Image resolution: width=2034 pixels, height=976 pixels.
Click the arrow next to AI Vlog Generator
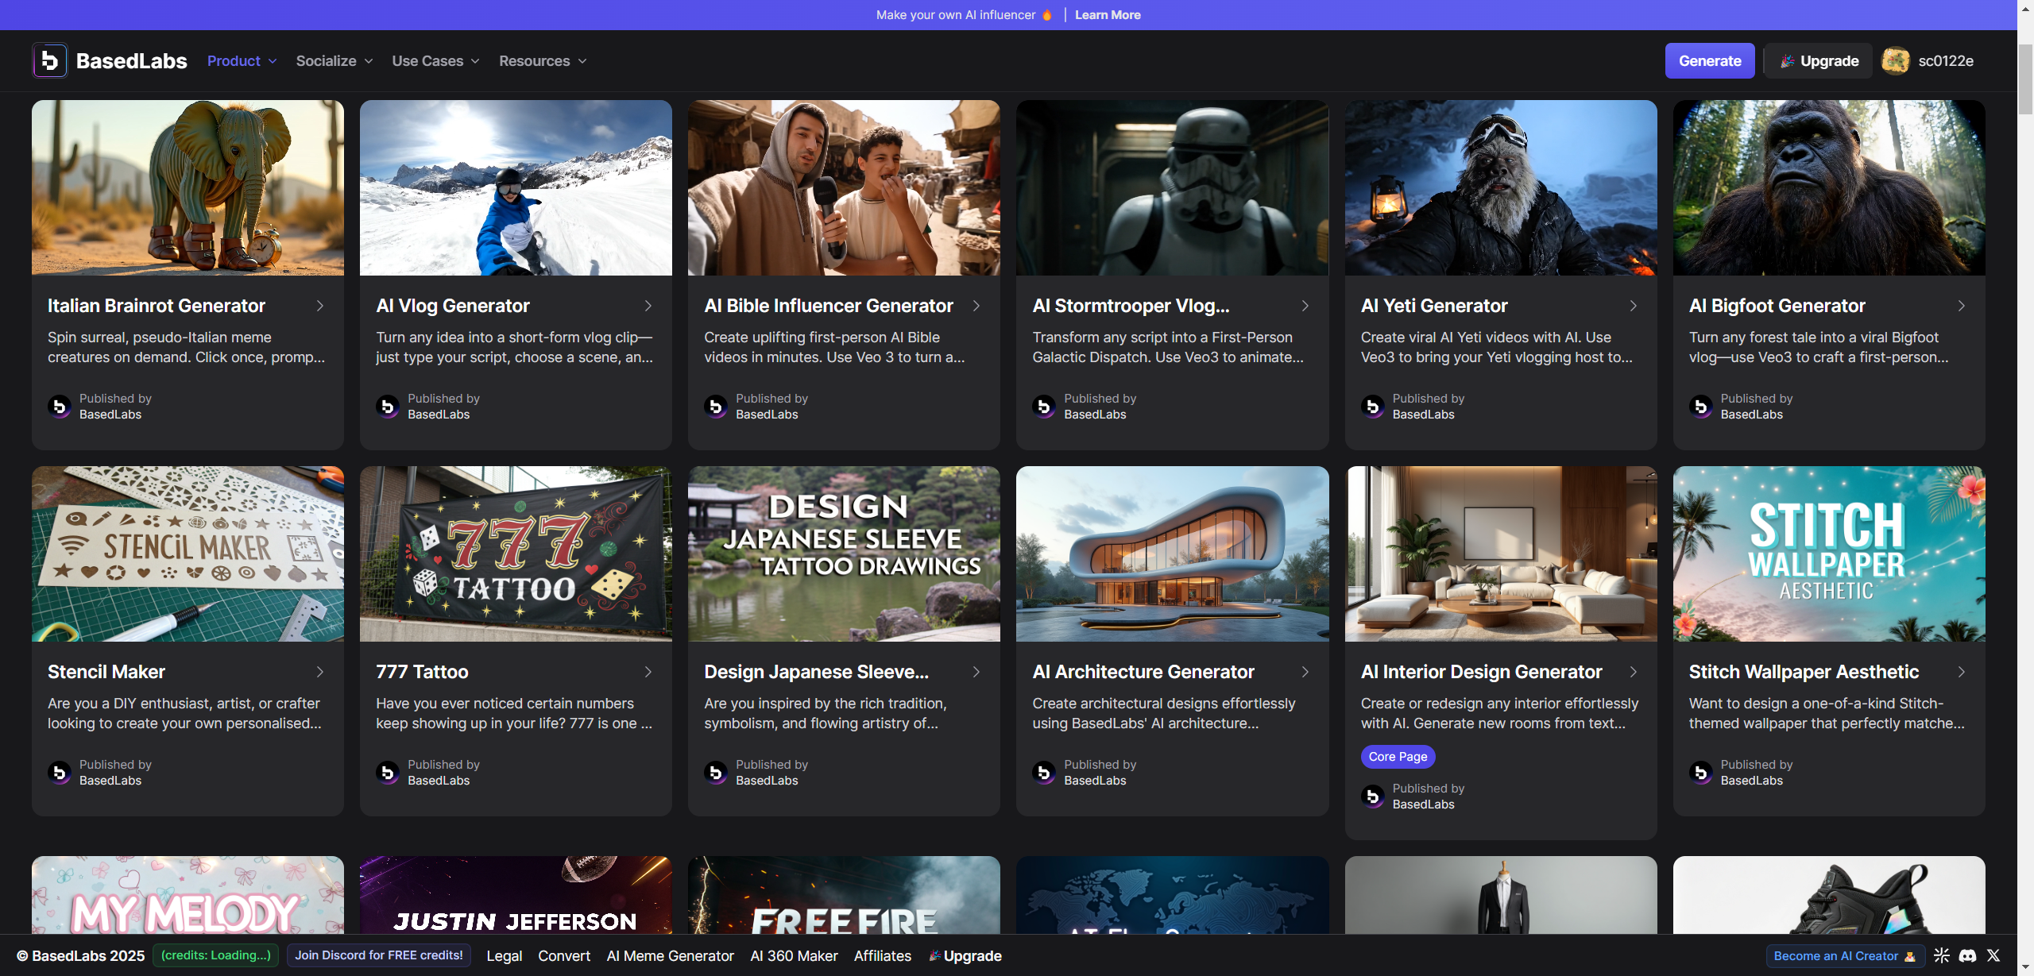click(648, 306)
